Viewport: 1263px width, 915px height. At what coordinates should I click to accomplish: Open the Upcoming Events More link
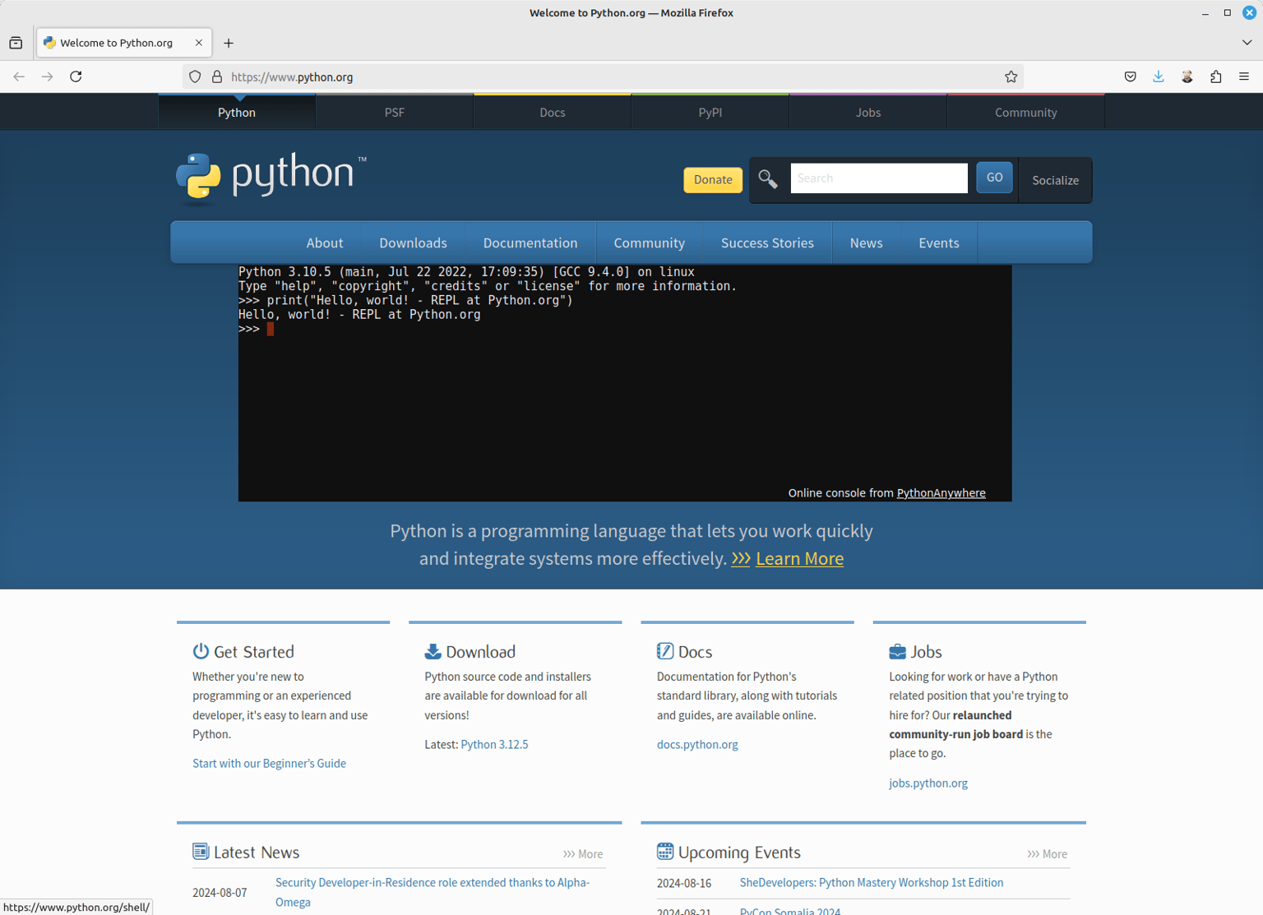pos(1047,854)
